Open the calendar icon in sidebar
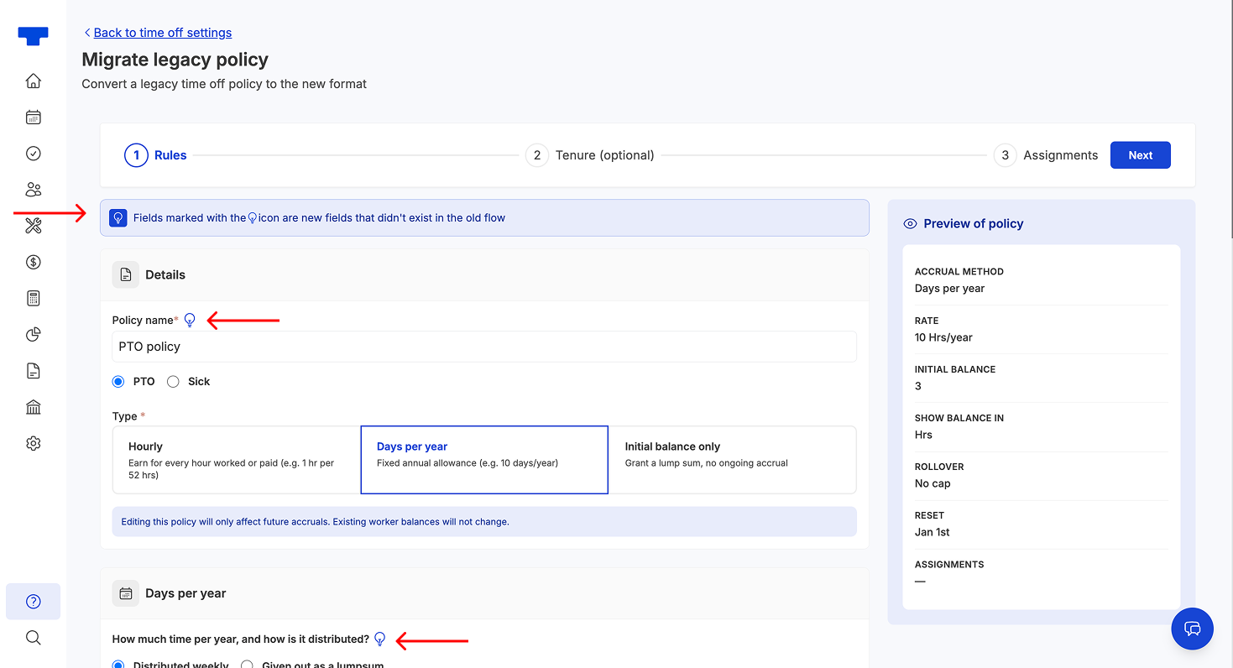This screenshot has height=668, width=1233. point(34,117)
